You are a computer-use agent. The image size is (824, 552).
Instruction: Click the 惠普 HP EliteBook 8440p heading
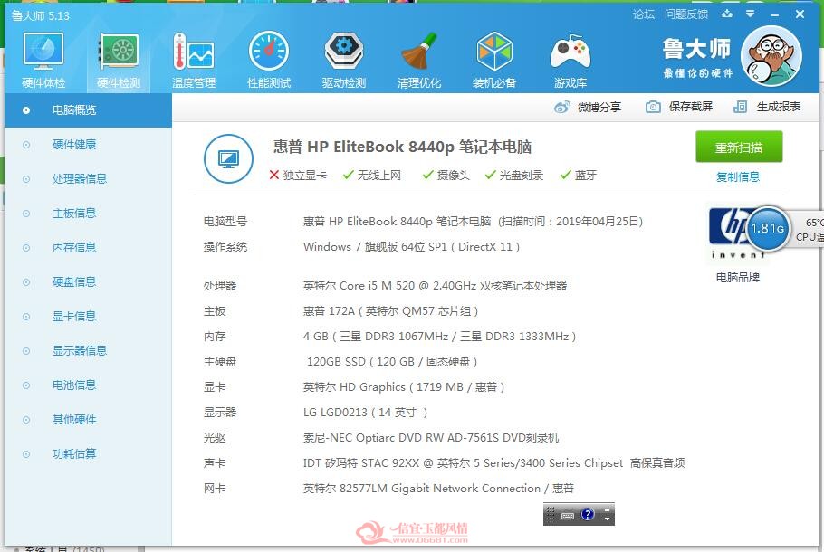pyautogui.click(x=403, y=147)
